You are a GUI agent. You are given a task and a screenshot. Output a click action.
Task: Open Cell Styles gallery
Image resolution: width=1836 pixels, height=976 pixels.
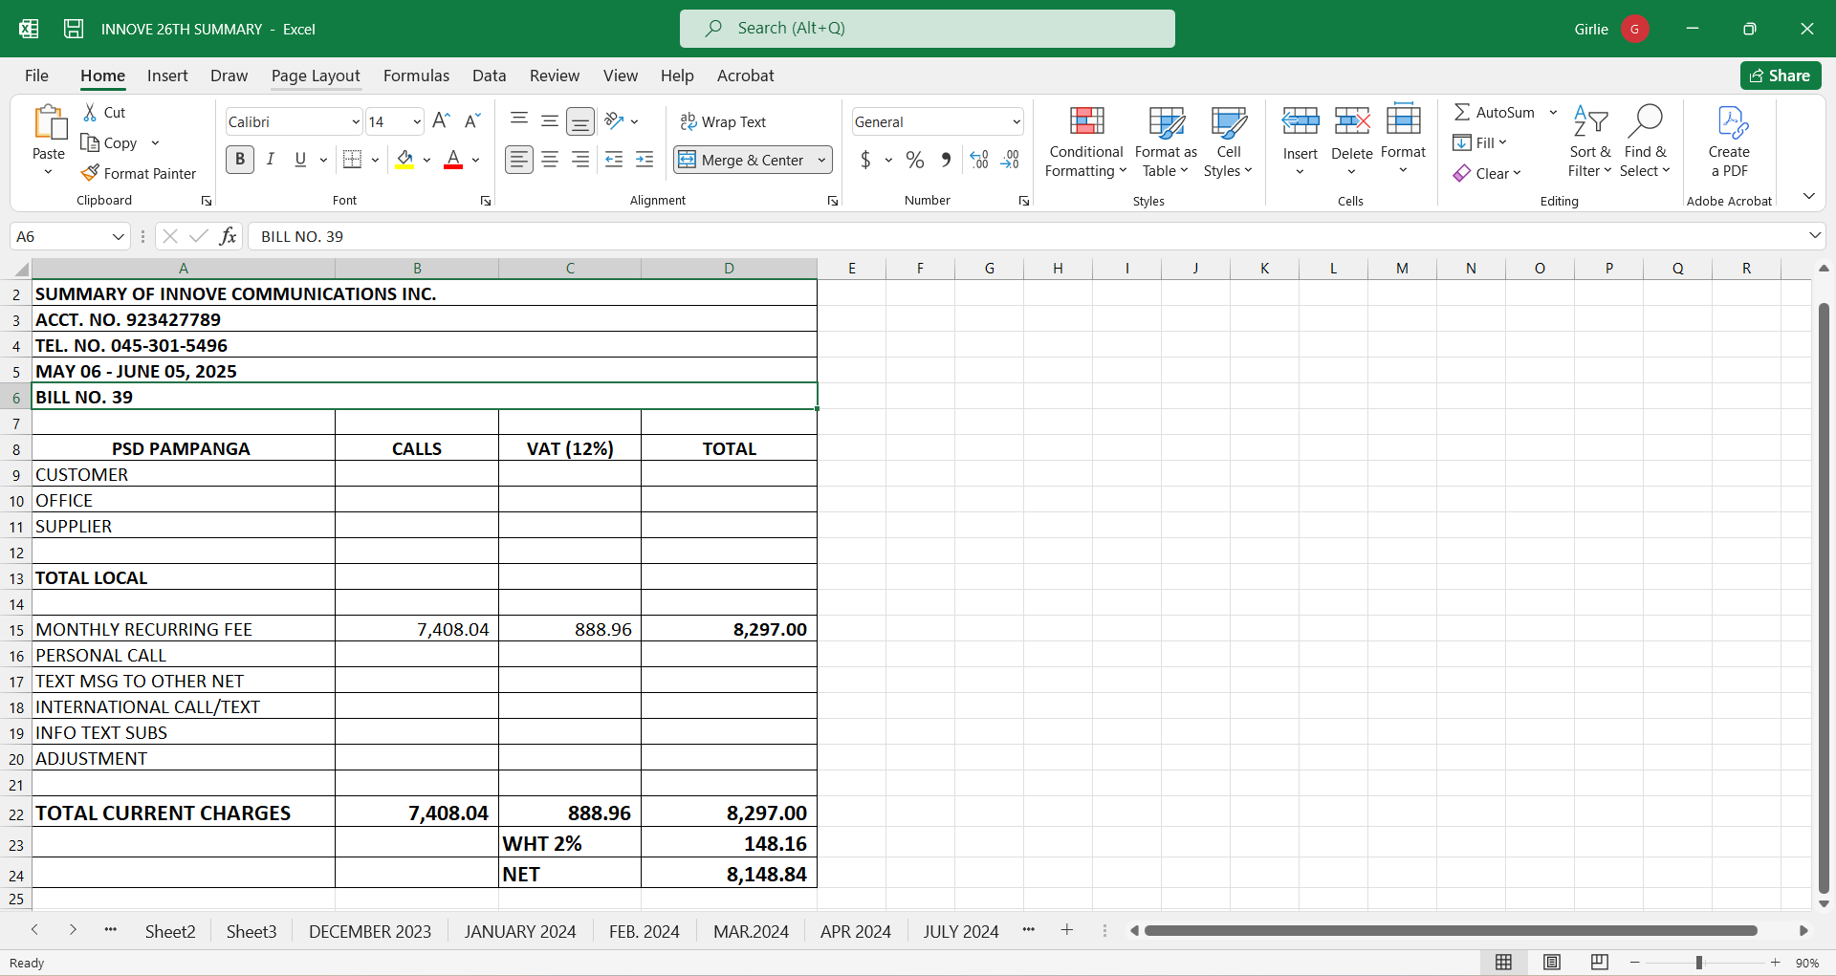[1229, 141]
